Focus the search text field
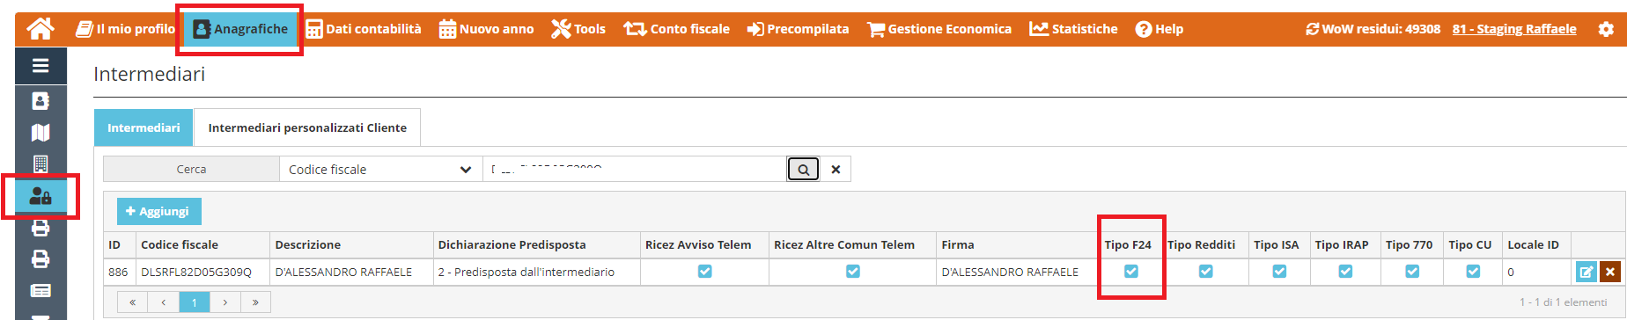Screen dimensions: 1627x320 click(634, 170)
